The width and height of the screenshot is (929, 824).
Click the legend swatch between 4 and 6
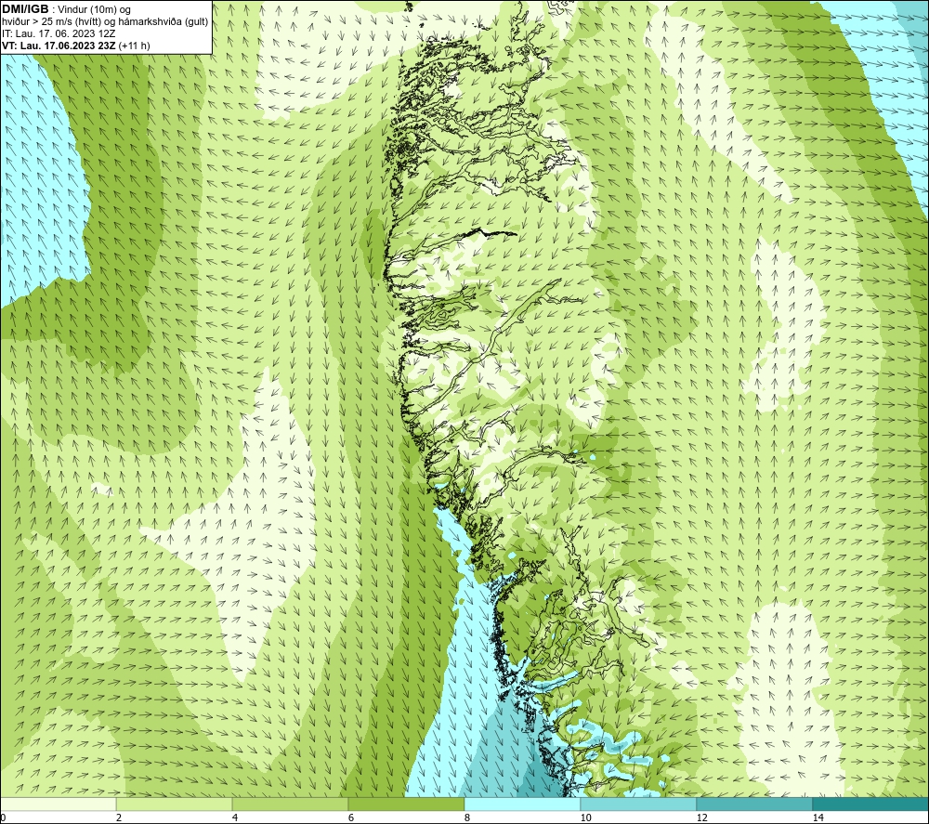tap(290, 804)
